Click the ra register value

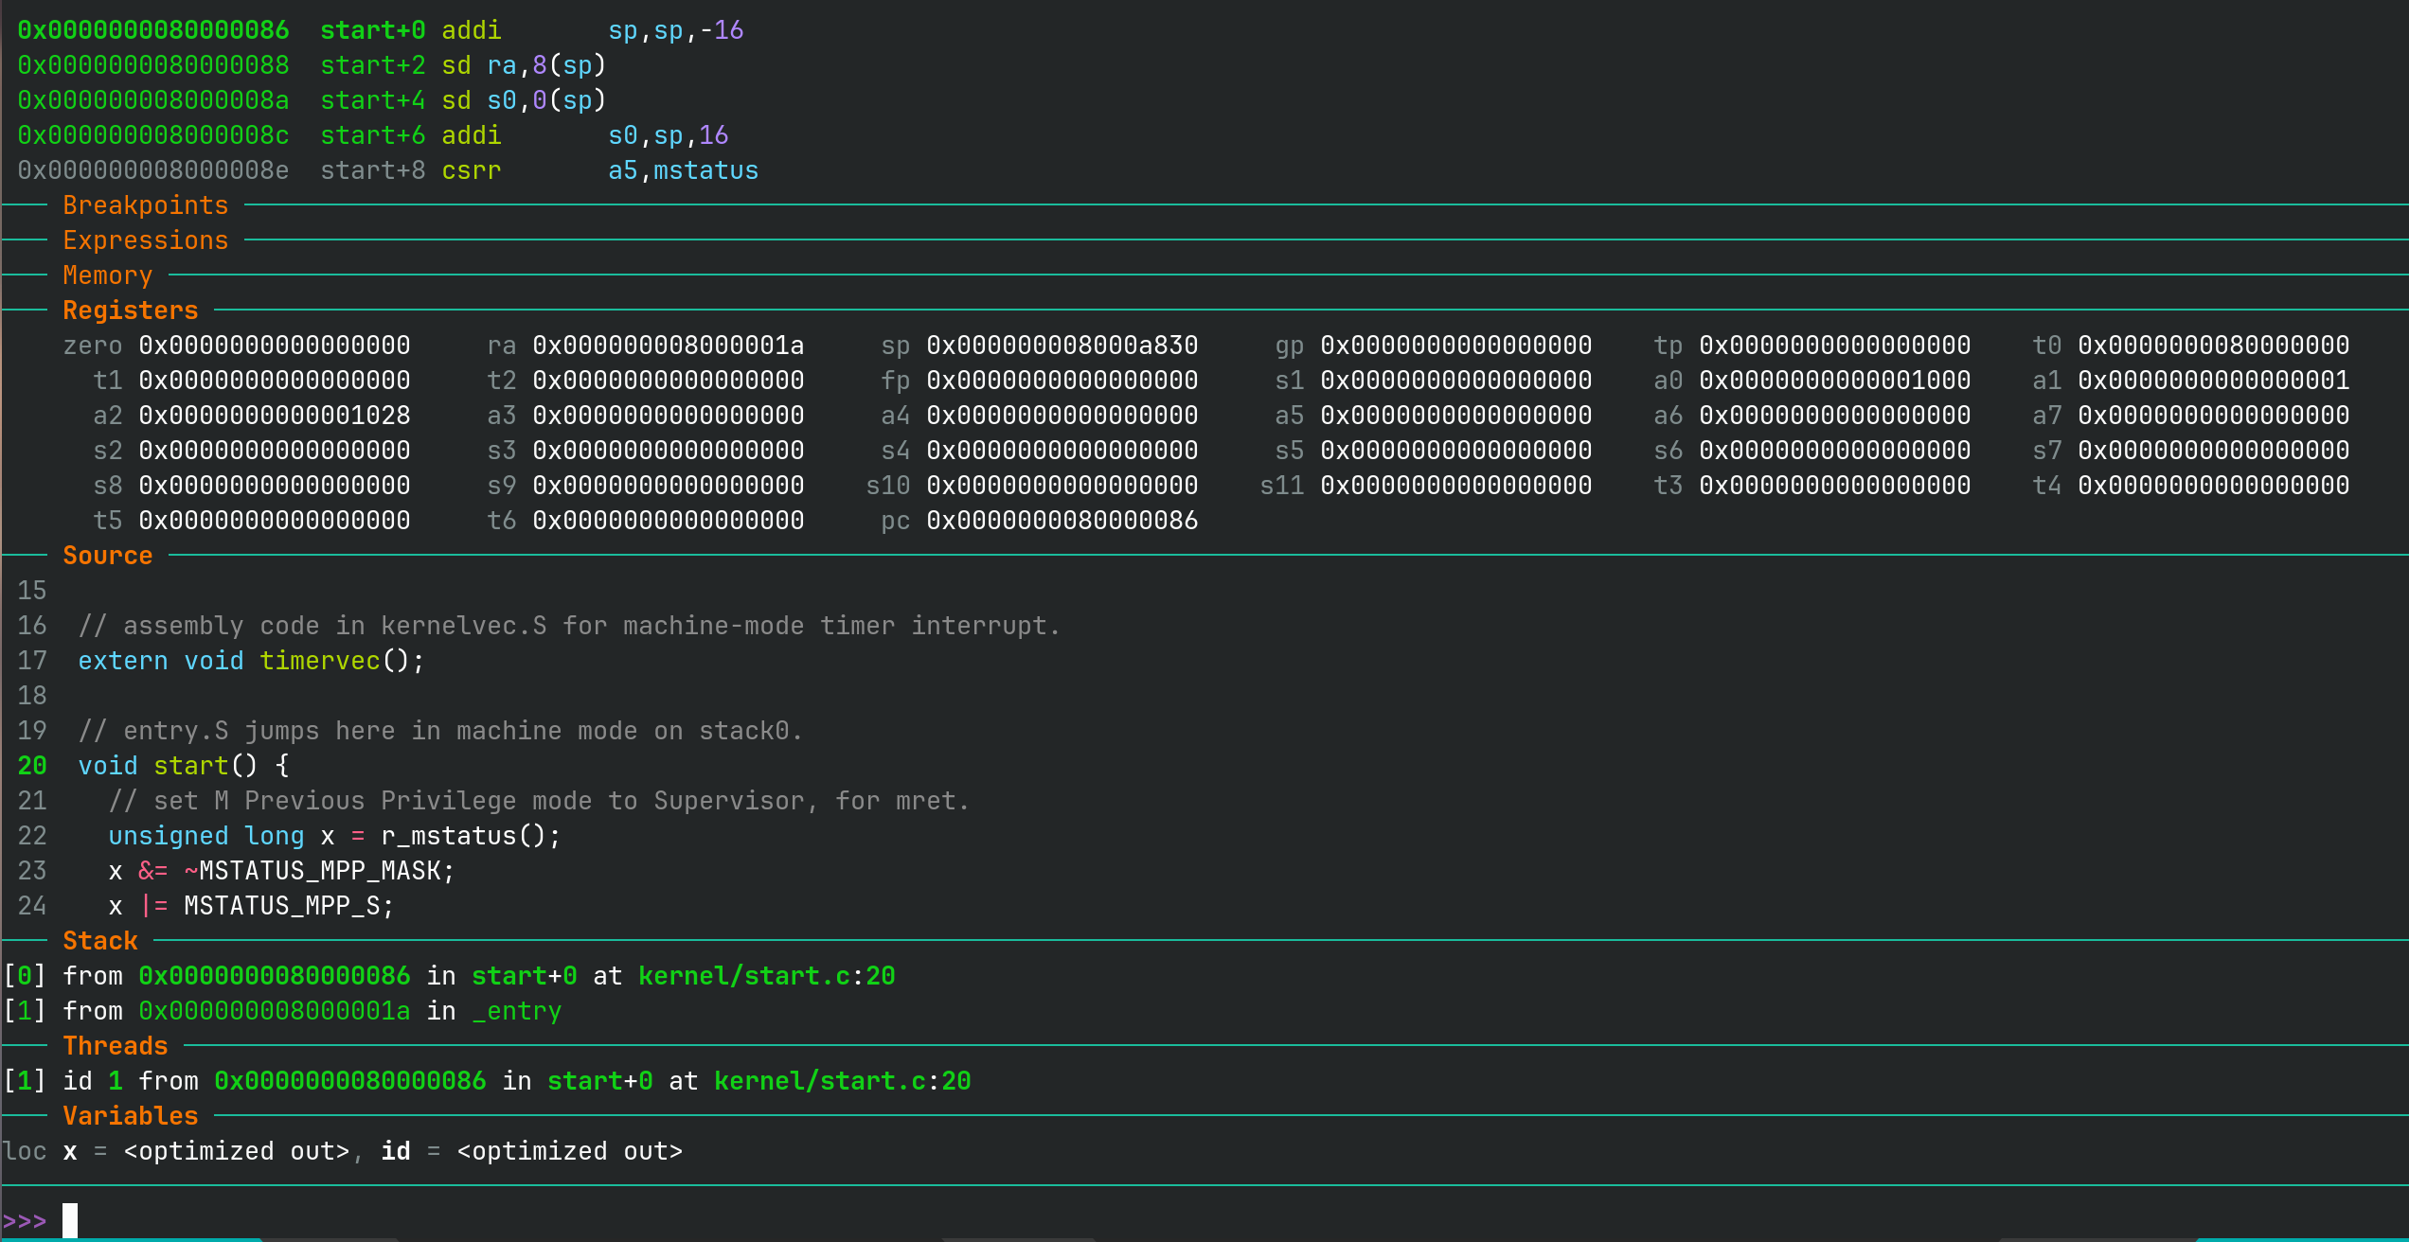(x=668, y=346)
